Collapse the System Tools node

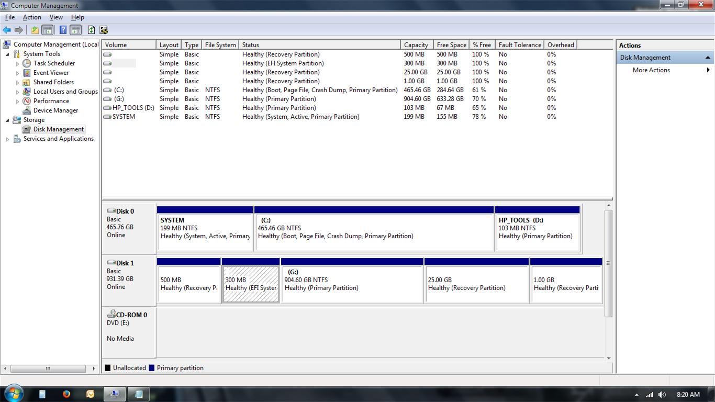[8, 54]
